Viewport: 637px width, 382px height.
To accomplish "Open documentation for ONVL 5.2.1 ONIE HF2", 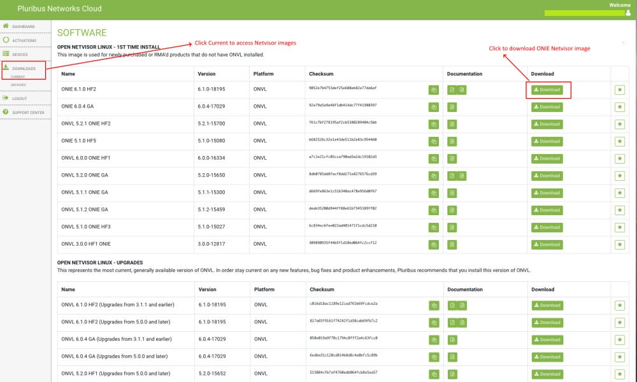I will tap(452, 124).
